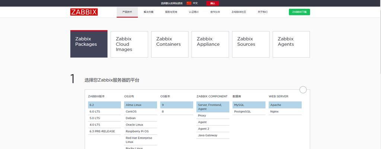
Task: Choose MySQL as the database
Action: (249, 105)
